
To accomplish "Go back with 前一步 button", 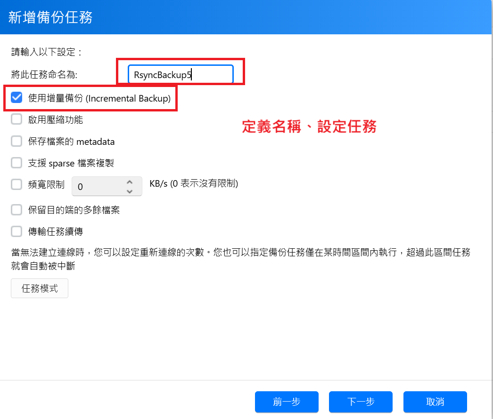I will point(287,402).
